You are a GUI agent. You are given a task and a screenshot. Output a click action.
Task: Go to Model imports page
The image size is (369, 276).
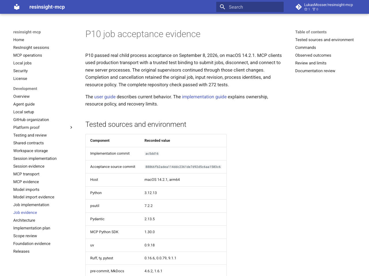click(26, 189)
